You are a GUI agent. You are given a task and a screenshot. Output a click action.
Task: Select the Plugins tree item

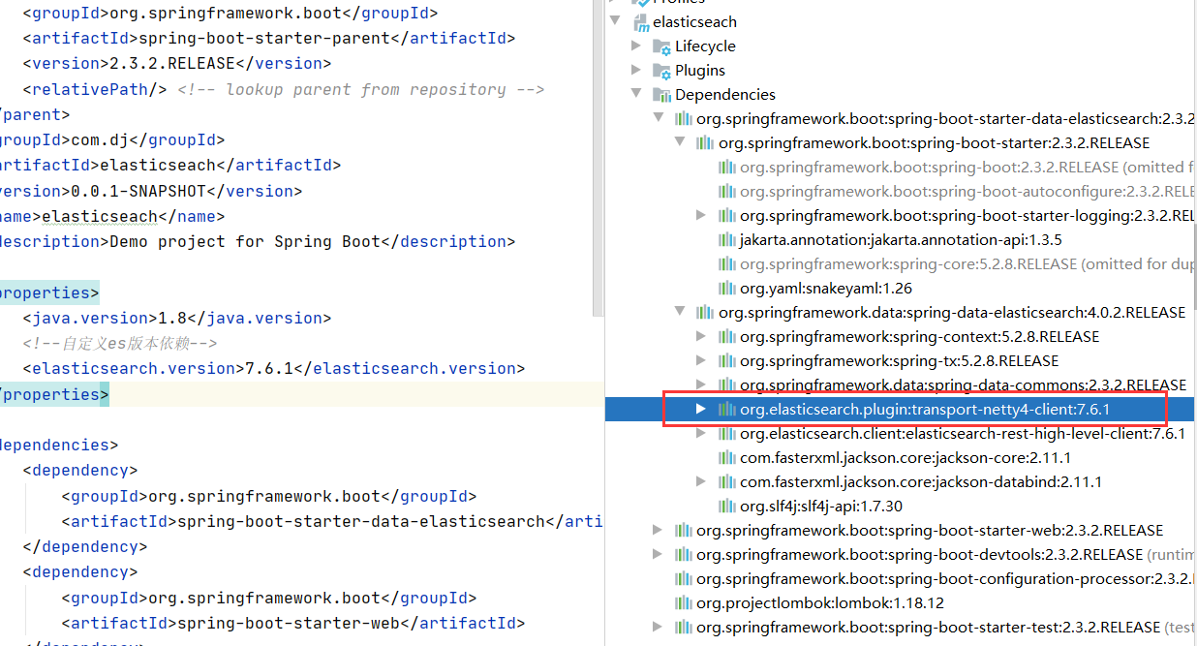click(700, 70)
